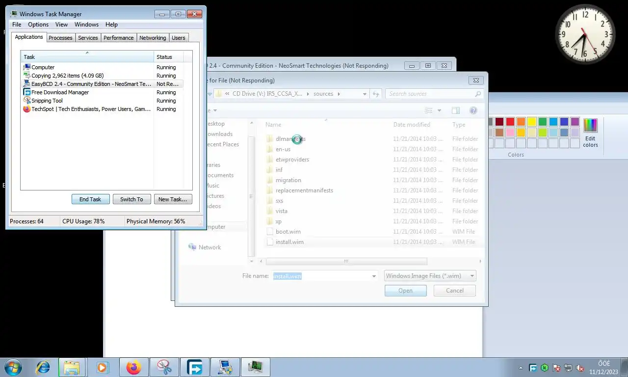Switch to the Processes tab
Screen dimensions: 628x377
[x=60, y=38]
